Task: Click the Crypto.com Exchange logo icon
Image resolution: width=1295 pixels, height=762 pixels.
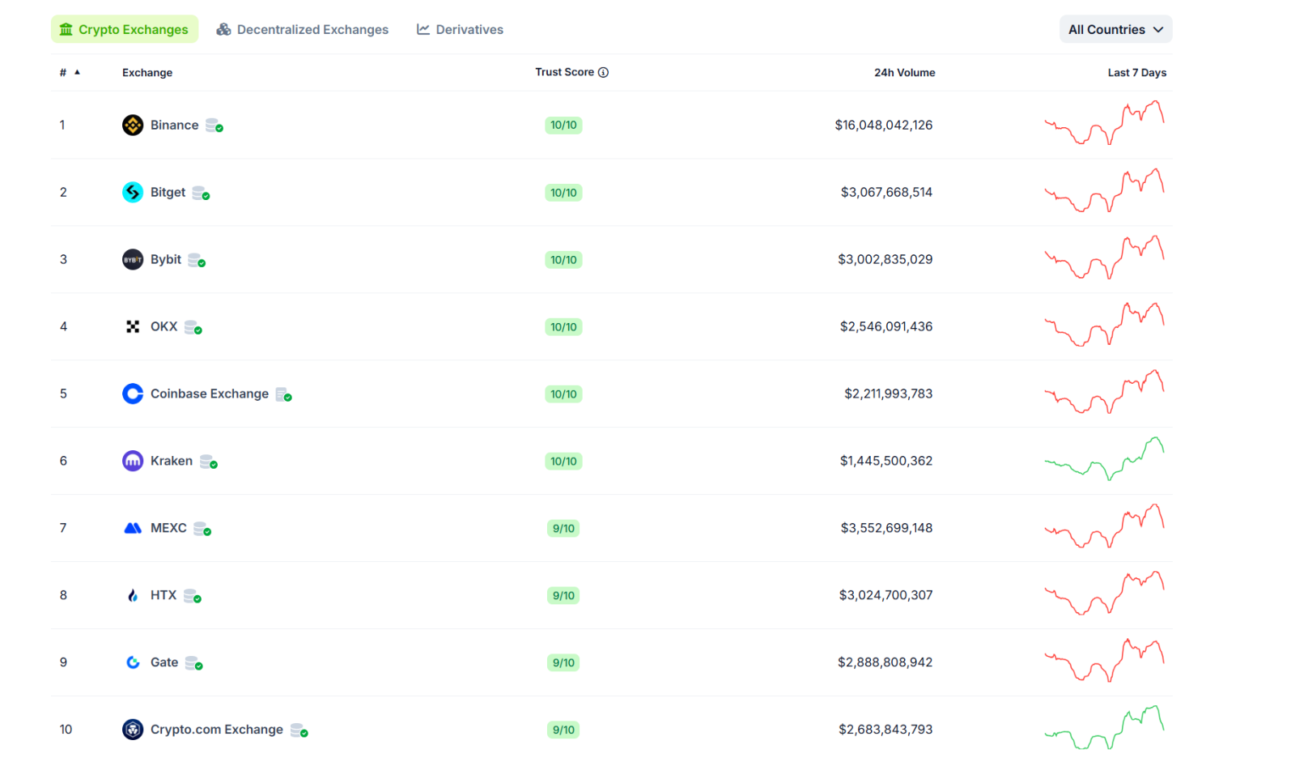Action: 133,730
